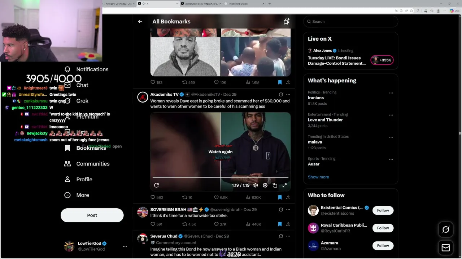The width and height of the screenshot is (462, 259).
Task: Share the post with 1.6M views
Action: pos(288,82)
